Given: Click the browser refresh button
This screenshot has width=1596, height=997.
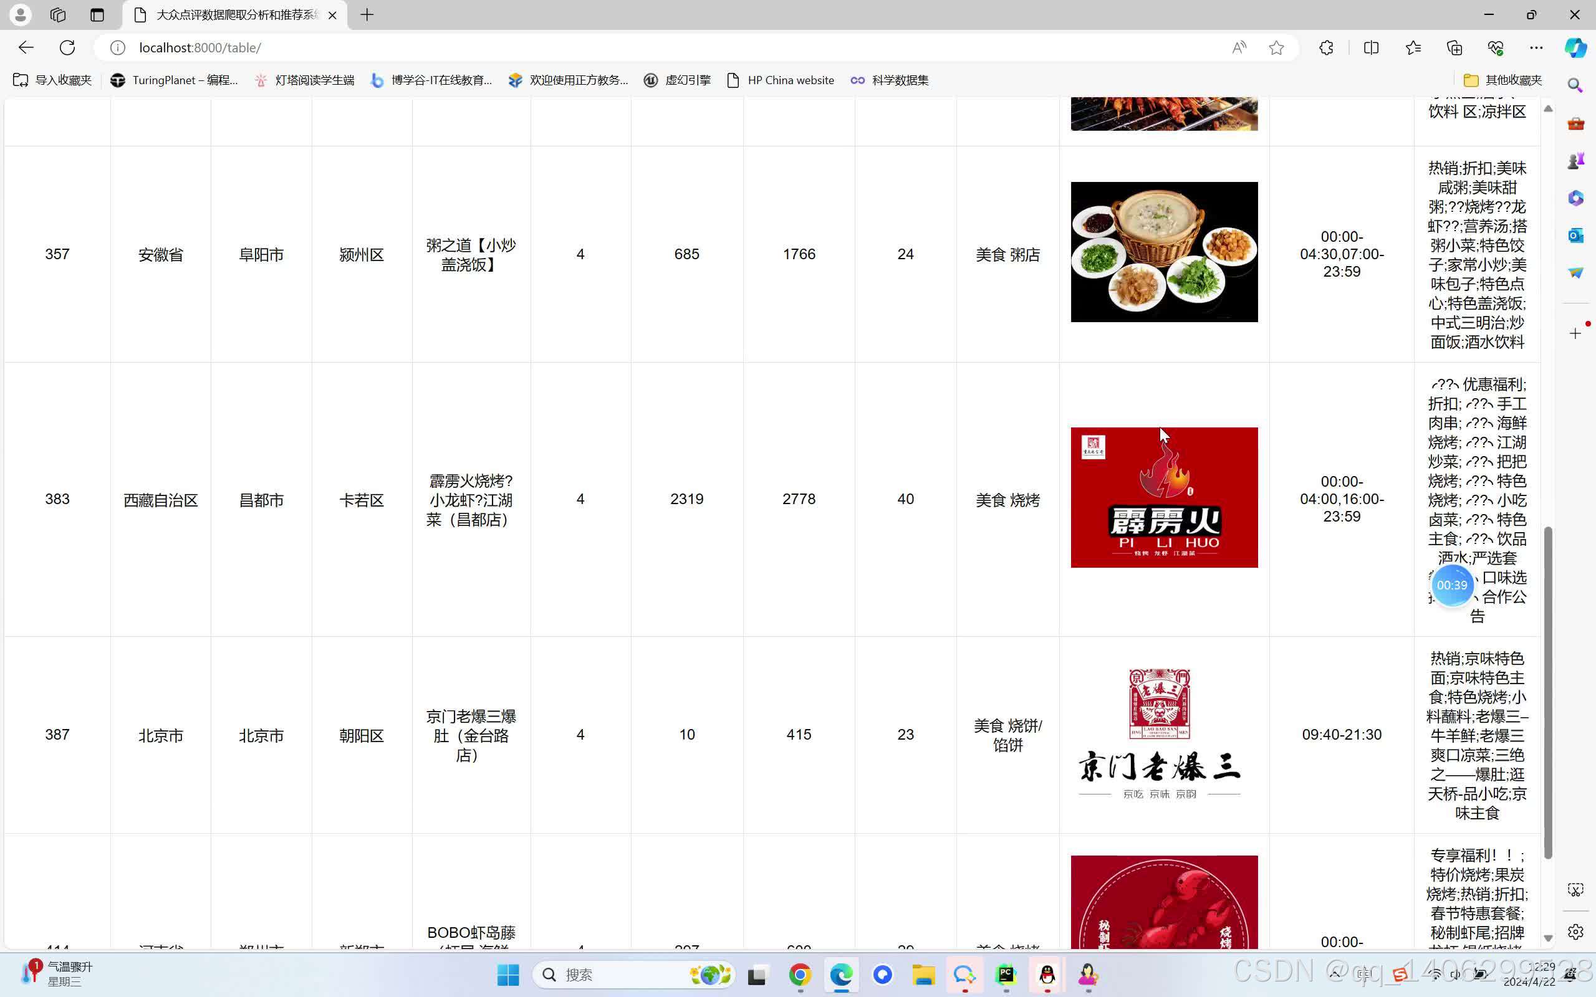Looking at the screenshot, I should click(67, 47).
